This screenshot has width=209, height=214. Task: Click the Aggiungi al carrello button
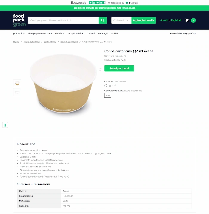(144, 20)
